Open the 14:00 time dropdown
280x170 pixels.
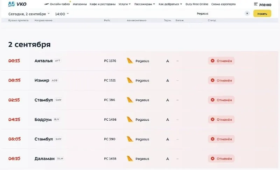(x=62, y=14)
